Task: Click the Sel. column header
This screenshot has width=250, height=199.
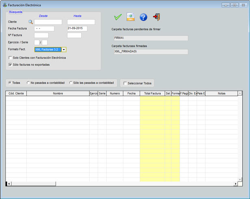Action: coord(168,93)
